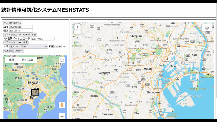Zoom in on the small Google map

62,116
